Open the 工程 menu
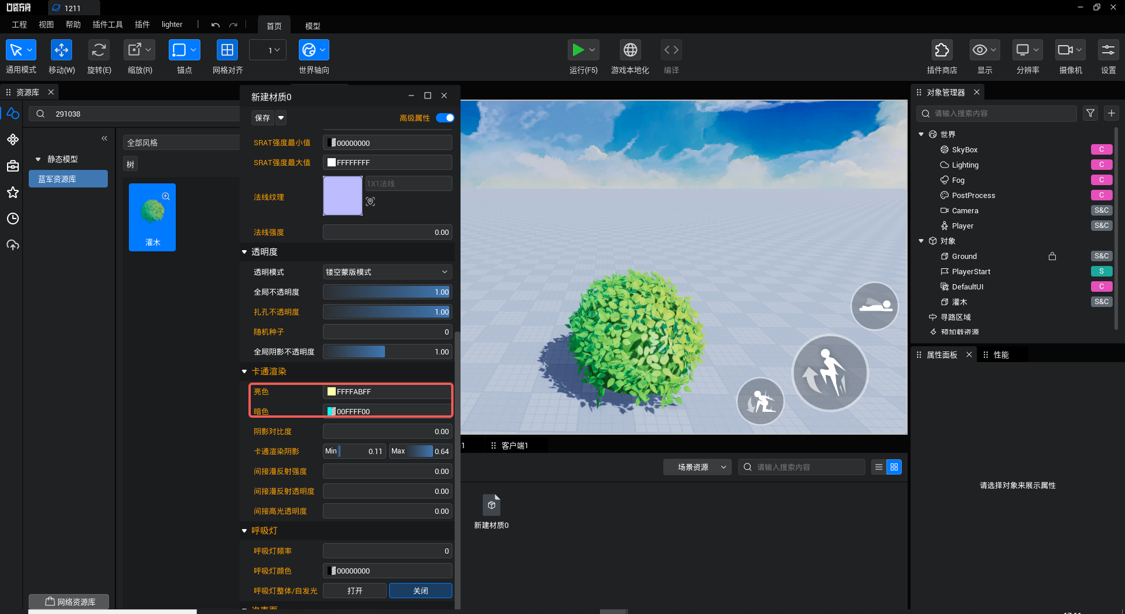 coord(19,25)
